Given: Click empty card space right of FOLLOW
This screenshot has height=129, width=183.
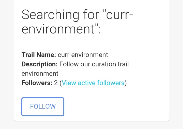Looking at the screenshot, I should tap(114, 107).
